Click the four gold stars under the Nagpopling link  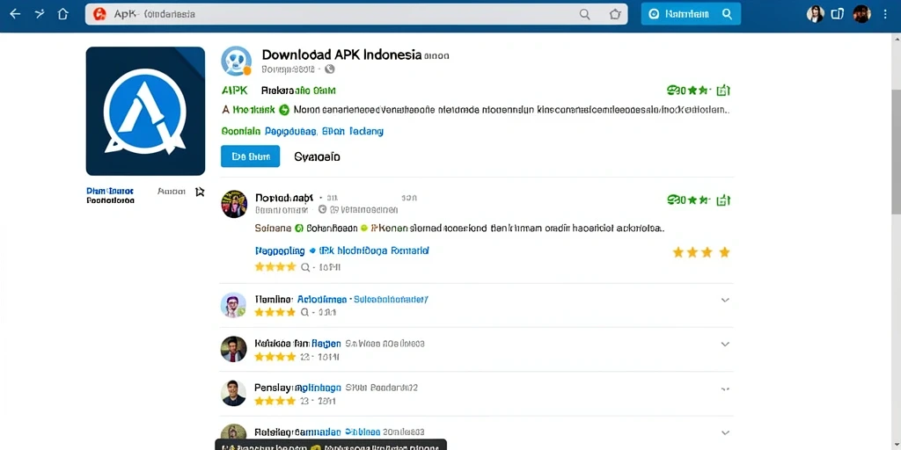tap(275, 267)
